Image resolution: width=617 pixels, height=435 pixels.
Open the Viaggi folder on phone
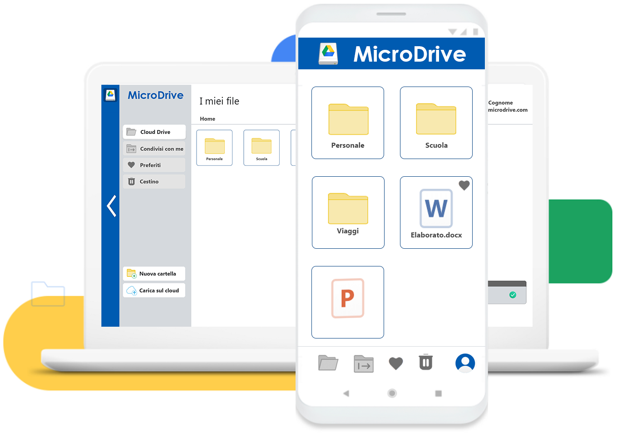tap(348, 213)
